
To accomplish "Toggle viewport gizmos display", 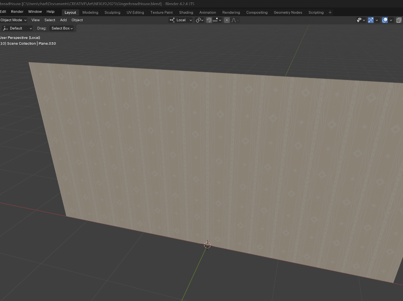I will click(x=371, y=20).
